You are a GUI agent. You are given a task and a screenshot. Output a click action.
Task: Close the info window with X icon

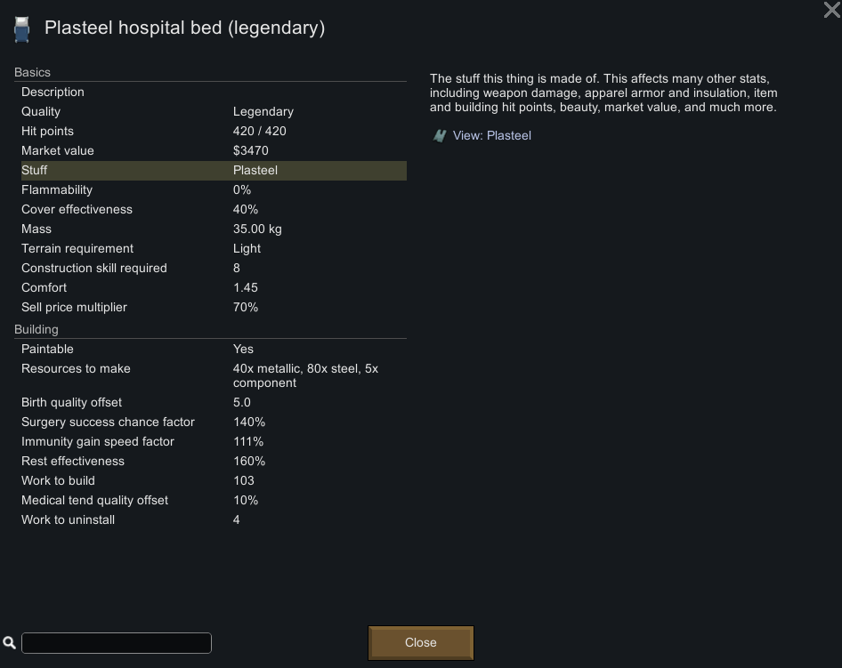click(831, 11)
